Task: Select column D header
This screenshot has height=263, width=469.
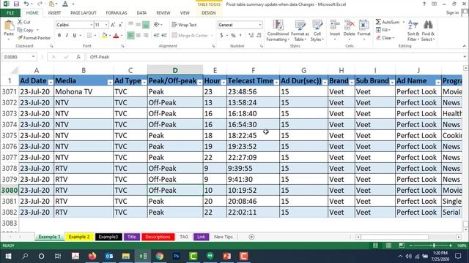Action: click(x=175, y=70)
